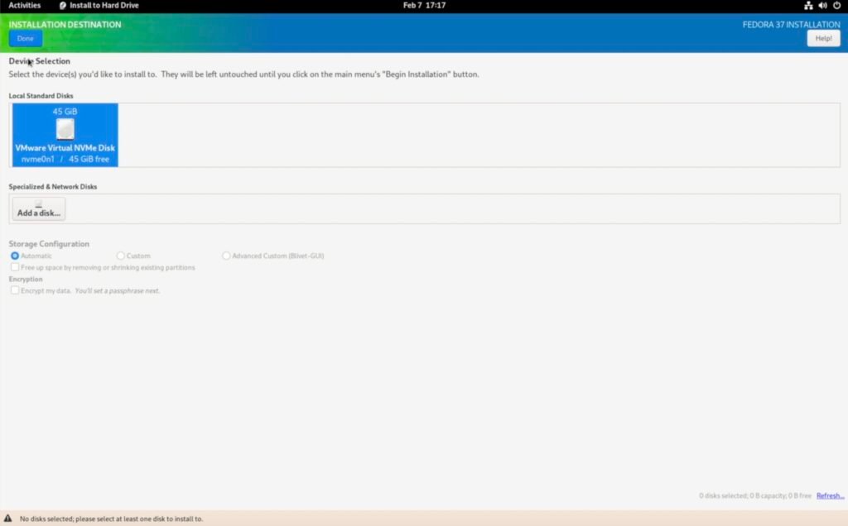The image size is (848, 526).
Task: Click the 0 disks selected summary text
Action: (x=755, y=495)
